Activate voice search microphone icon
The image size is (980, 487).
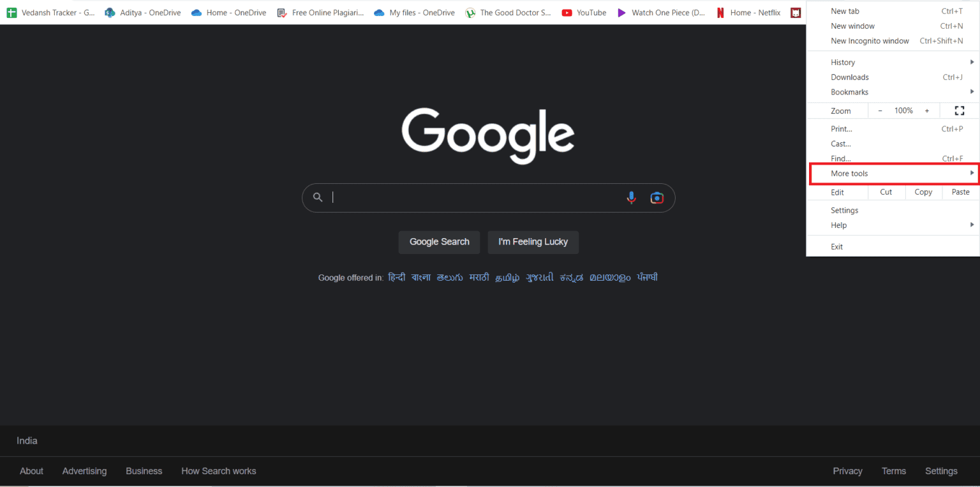631,198
